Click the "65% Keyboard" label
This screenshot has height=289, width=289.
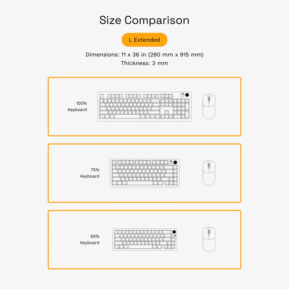point(90,240)
